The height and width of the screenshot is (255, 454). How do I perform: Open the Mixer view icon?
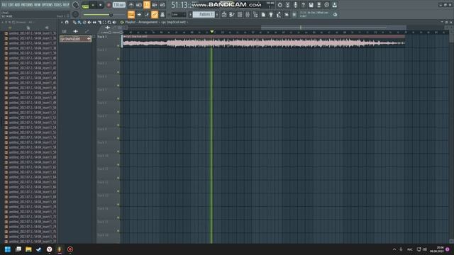[248, 14]
